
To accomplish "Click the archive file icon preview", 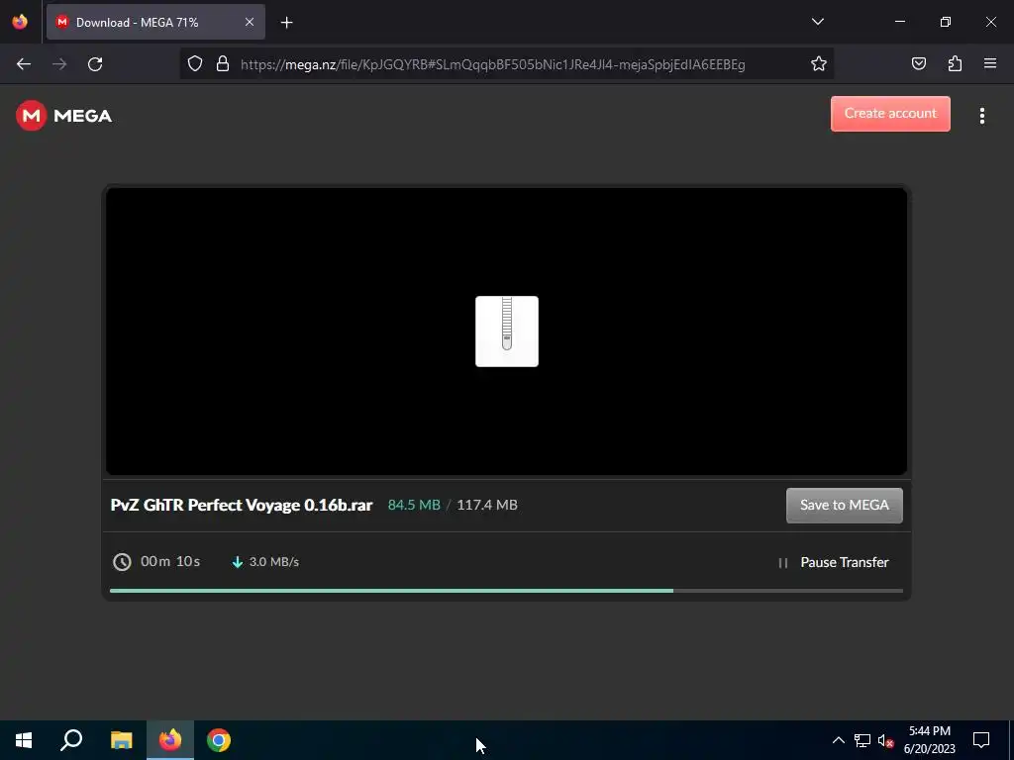I will click(506, 332).
